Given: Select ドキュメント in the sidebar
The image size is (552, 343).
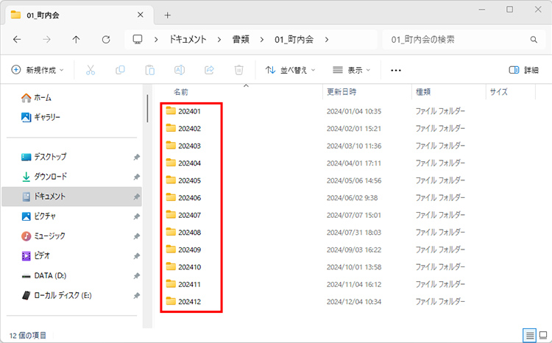Looking at the screenshot, I should [72, 197].
